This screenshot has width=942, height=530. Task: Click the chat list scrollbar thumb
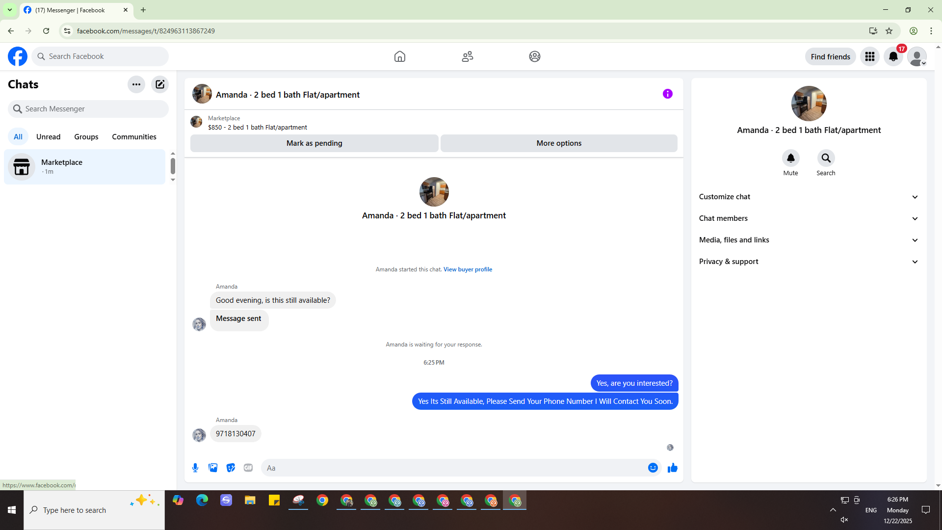coord(173,166)
